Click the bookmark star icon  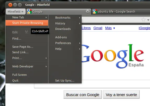(x=143, y=20)
